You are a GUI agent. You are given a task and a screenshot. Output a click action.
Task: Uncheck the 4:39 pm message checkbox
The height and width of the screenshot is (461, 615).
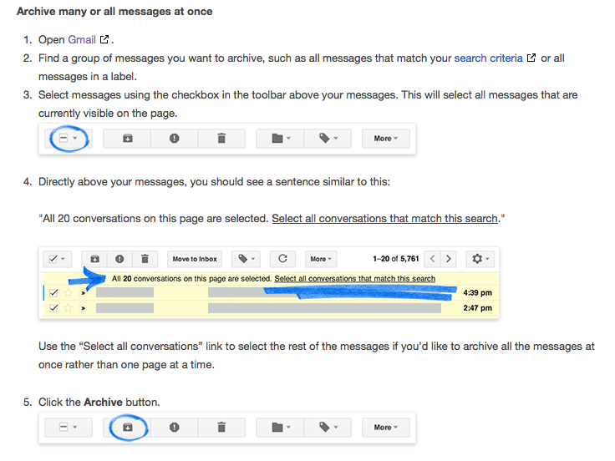click(53, 293)
